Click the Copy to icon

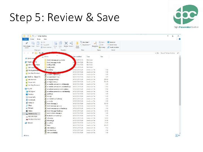[x=60, y=43]
